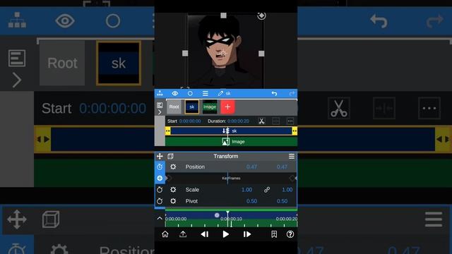Screen dimensions: 452x254
Task: Edit the Position X value 0.47
Action: tap(251, 167)
